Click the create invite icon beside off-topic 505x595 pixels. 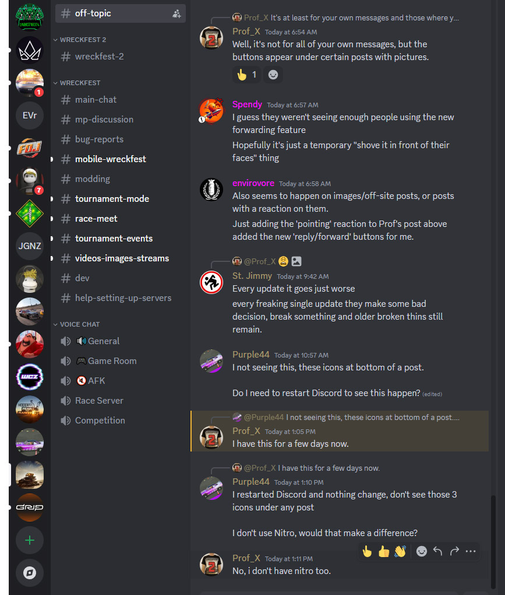click(176, 13)
